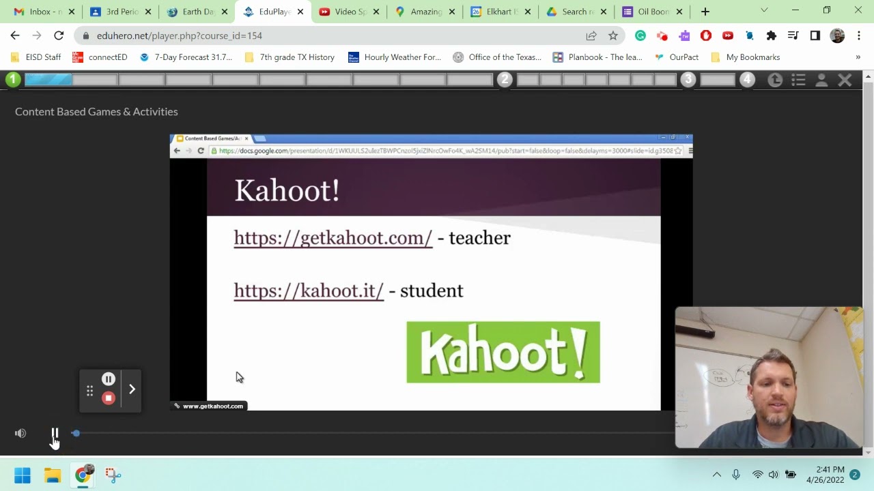The image size is (874, 491).
Task: Grab the recorder overlay drag handle
Action: (x=89, y=391)
